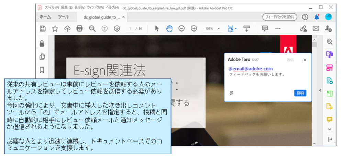
Task: Open Export PDF tool in right pane
Action: click(330, 54)
